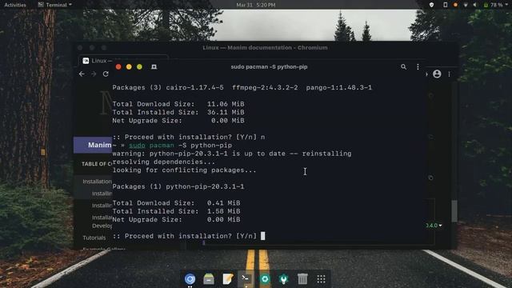Go forward in the Chromium window
Viewport: 512px width, 288px height.
point(94,74)
